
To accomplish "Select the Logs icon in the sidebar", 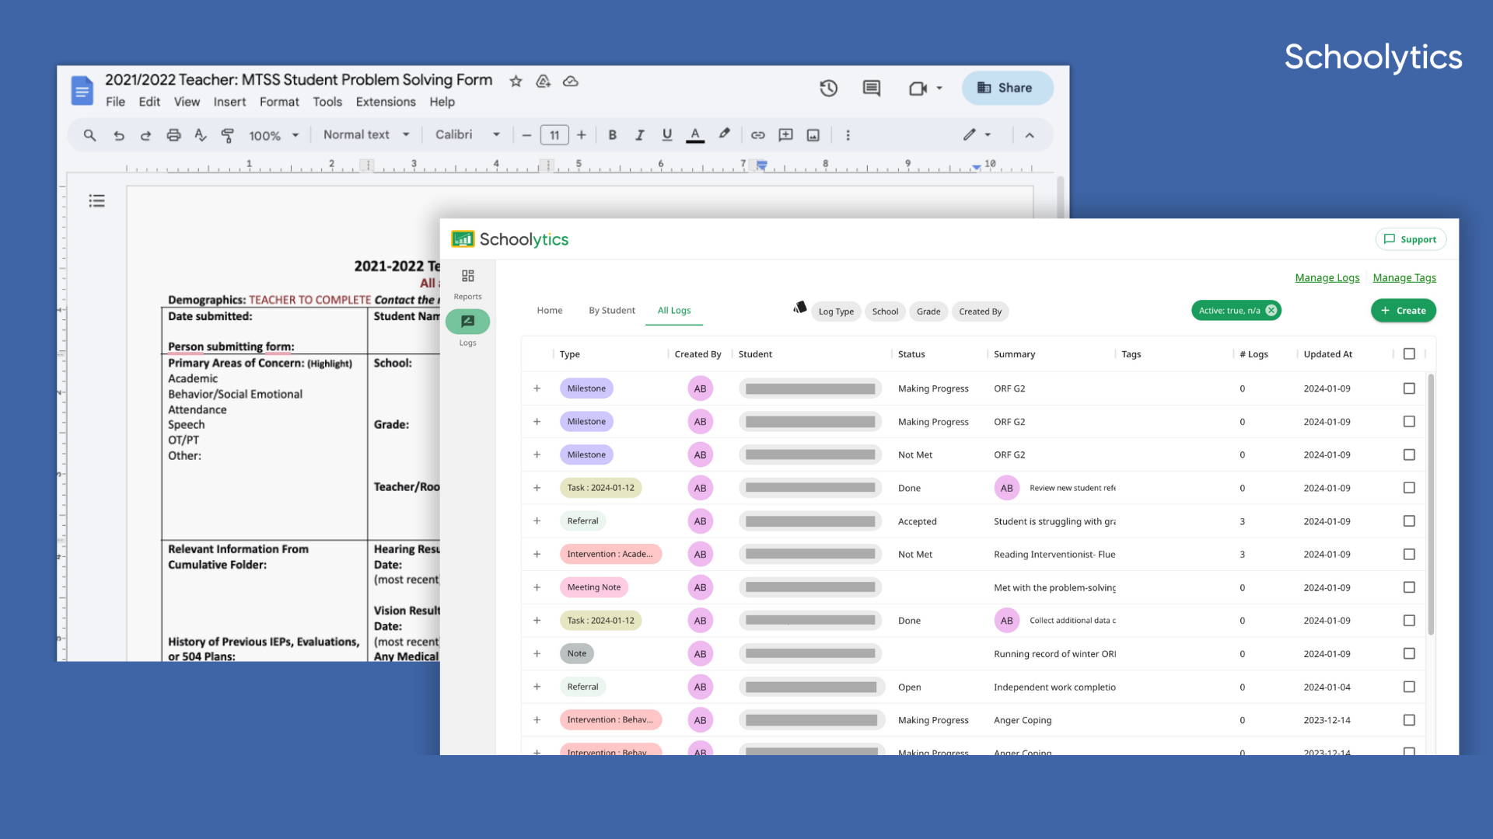I will point(467,322).
